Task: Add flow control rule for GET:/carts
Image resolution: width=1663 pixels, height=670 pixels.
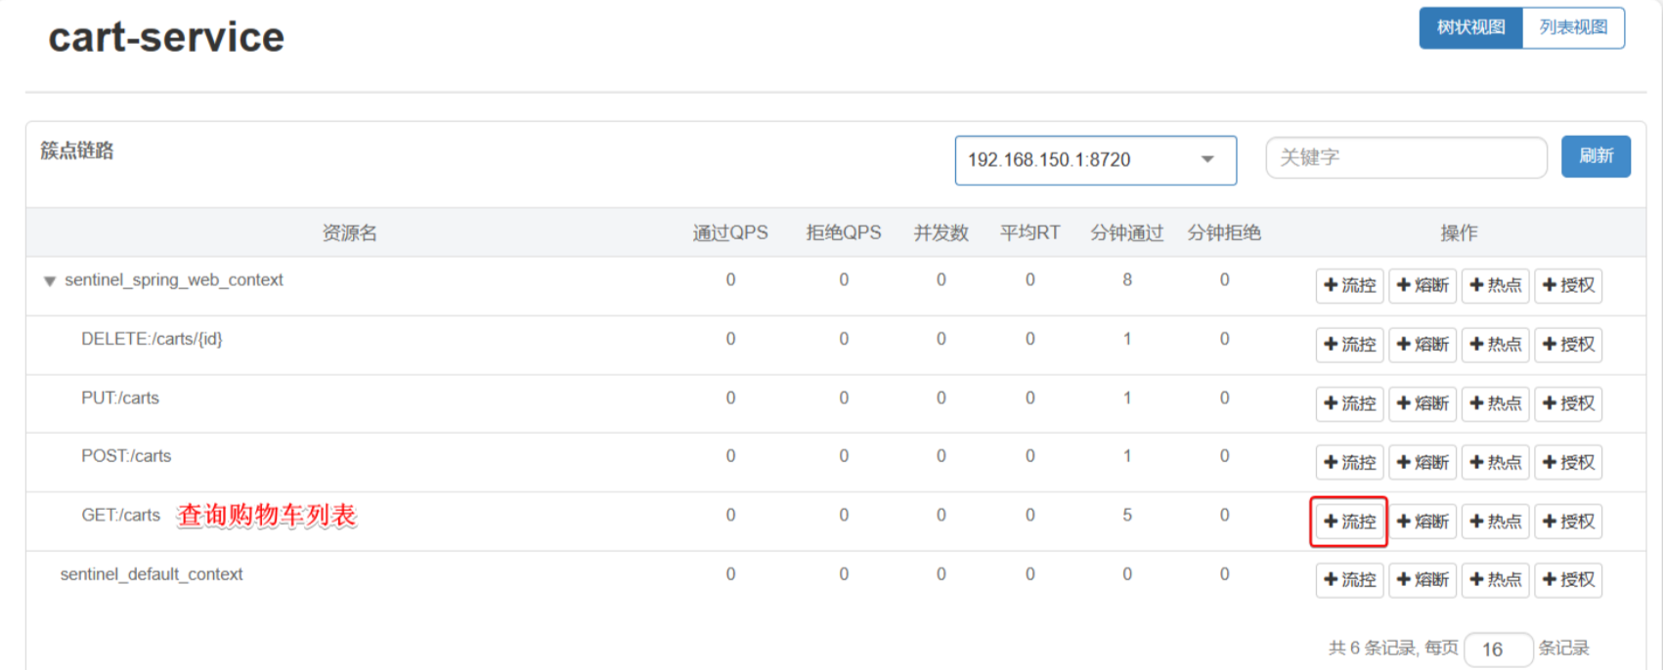Action: click(x=1349, y=522)
